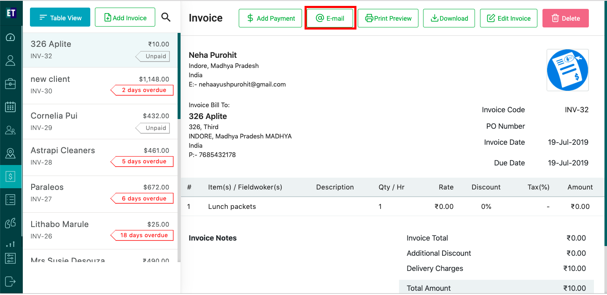Select the 326 Aplite INV-32 invoice row

100,50
